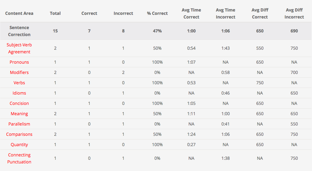Click the Pronouns content area link
Screen dimensions: 312x171
(19, 62)
